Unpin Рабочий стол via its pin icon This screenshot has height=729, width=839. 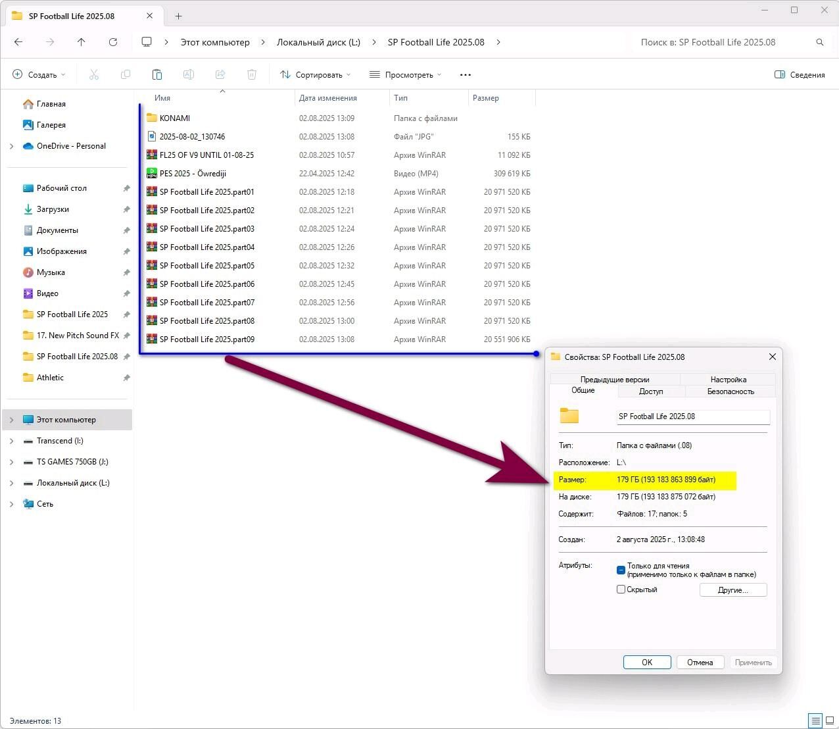(126, 188)
